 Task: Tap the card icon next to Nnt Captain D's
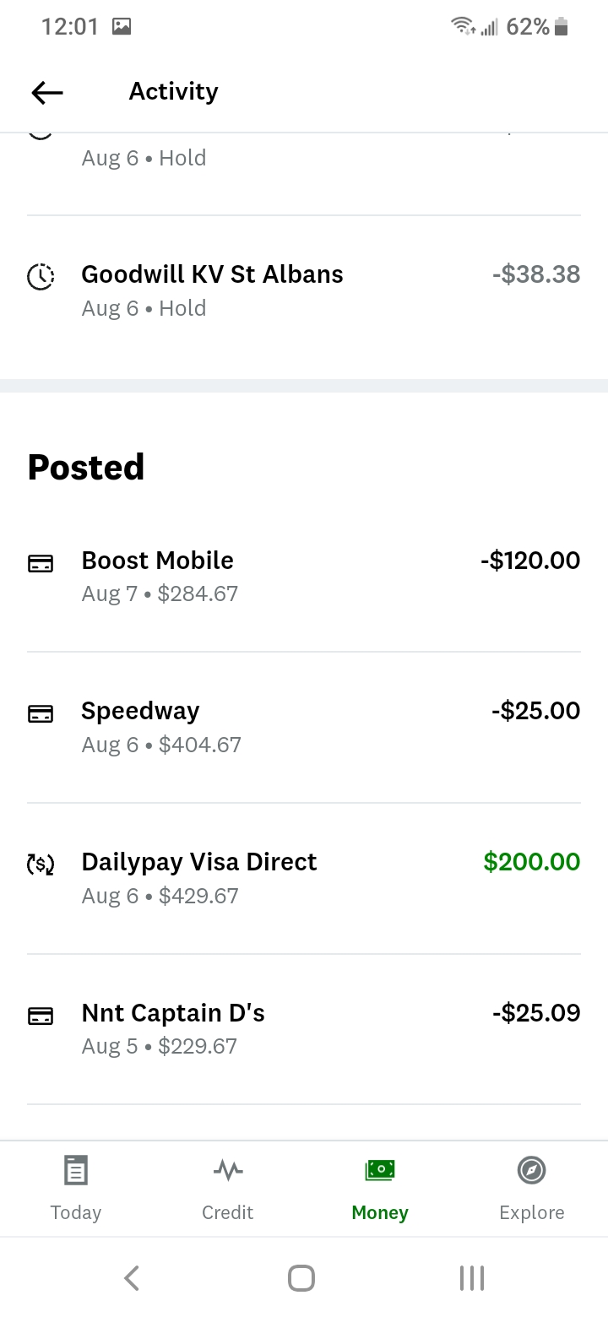[41, 1015]
